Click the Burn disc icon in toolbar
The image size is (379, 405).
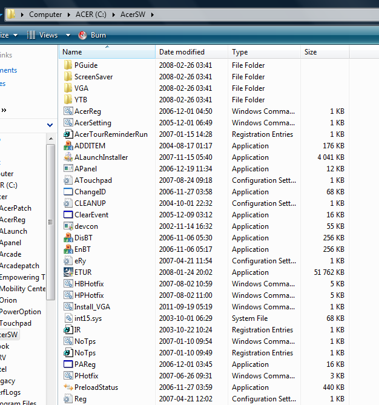(83, 35)
